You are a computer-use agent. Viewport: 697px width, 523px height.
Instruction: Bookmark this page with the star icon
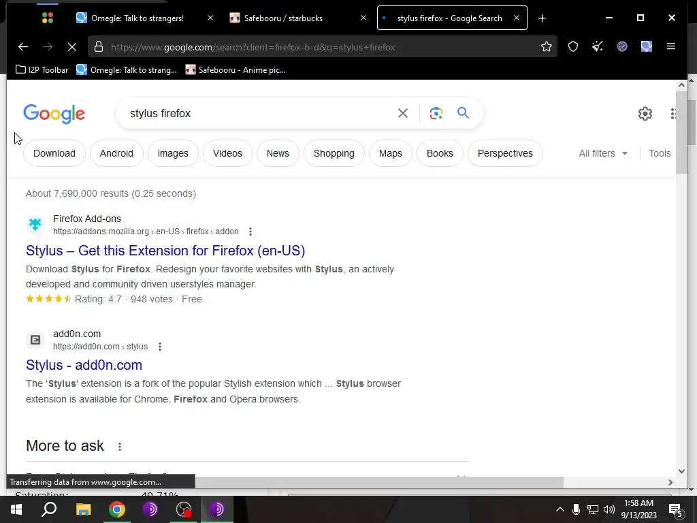click(x=547, y=47)
